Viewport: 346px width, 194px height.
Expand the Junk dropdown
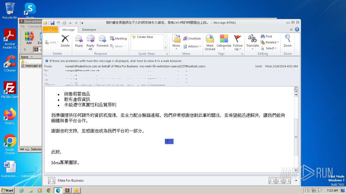pyautogui.click(x=51, y=42)
